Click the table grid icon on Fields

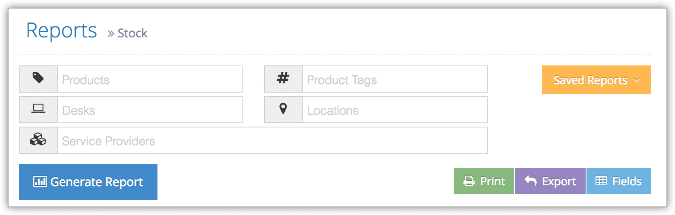pyautogui.click(x=601, y=181)
